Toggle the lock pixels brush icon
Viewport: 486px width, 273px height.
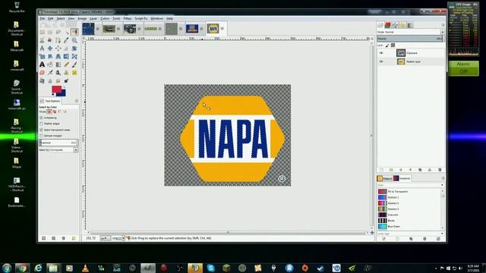coord(387,45)
